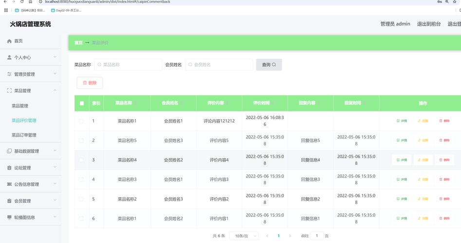Image resolution: width=461 pixels, height=243 pixels.
Task: Focus the 菜品名称 search input field
Action: tap(129, 65)
